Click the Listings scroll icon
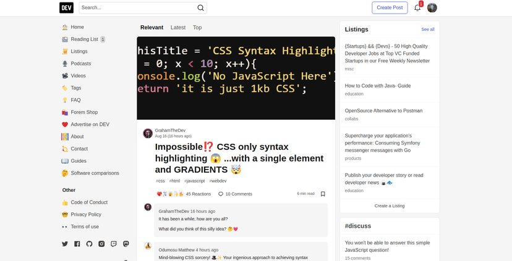This screenshot has width=512, height=261. (x=65, y=51)
